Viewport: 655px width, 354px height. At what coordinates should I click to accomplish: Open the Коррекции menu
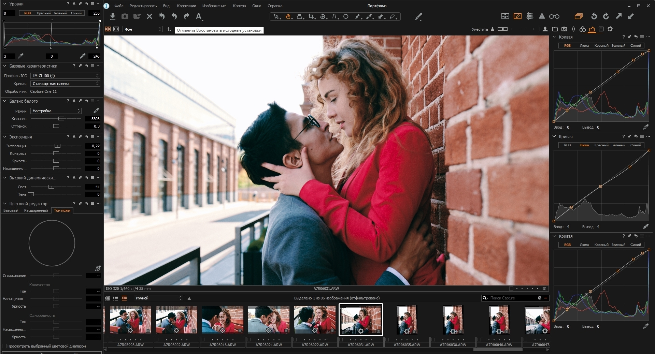[x=186, y=6]
